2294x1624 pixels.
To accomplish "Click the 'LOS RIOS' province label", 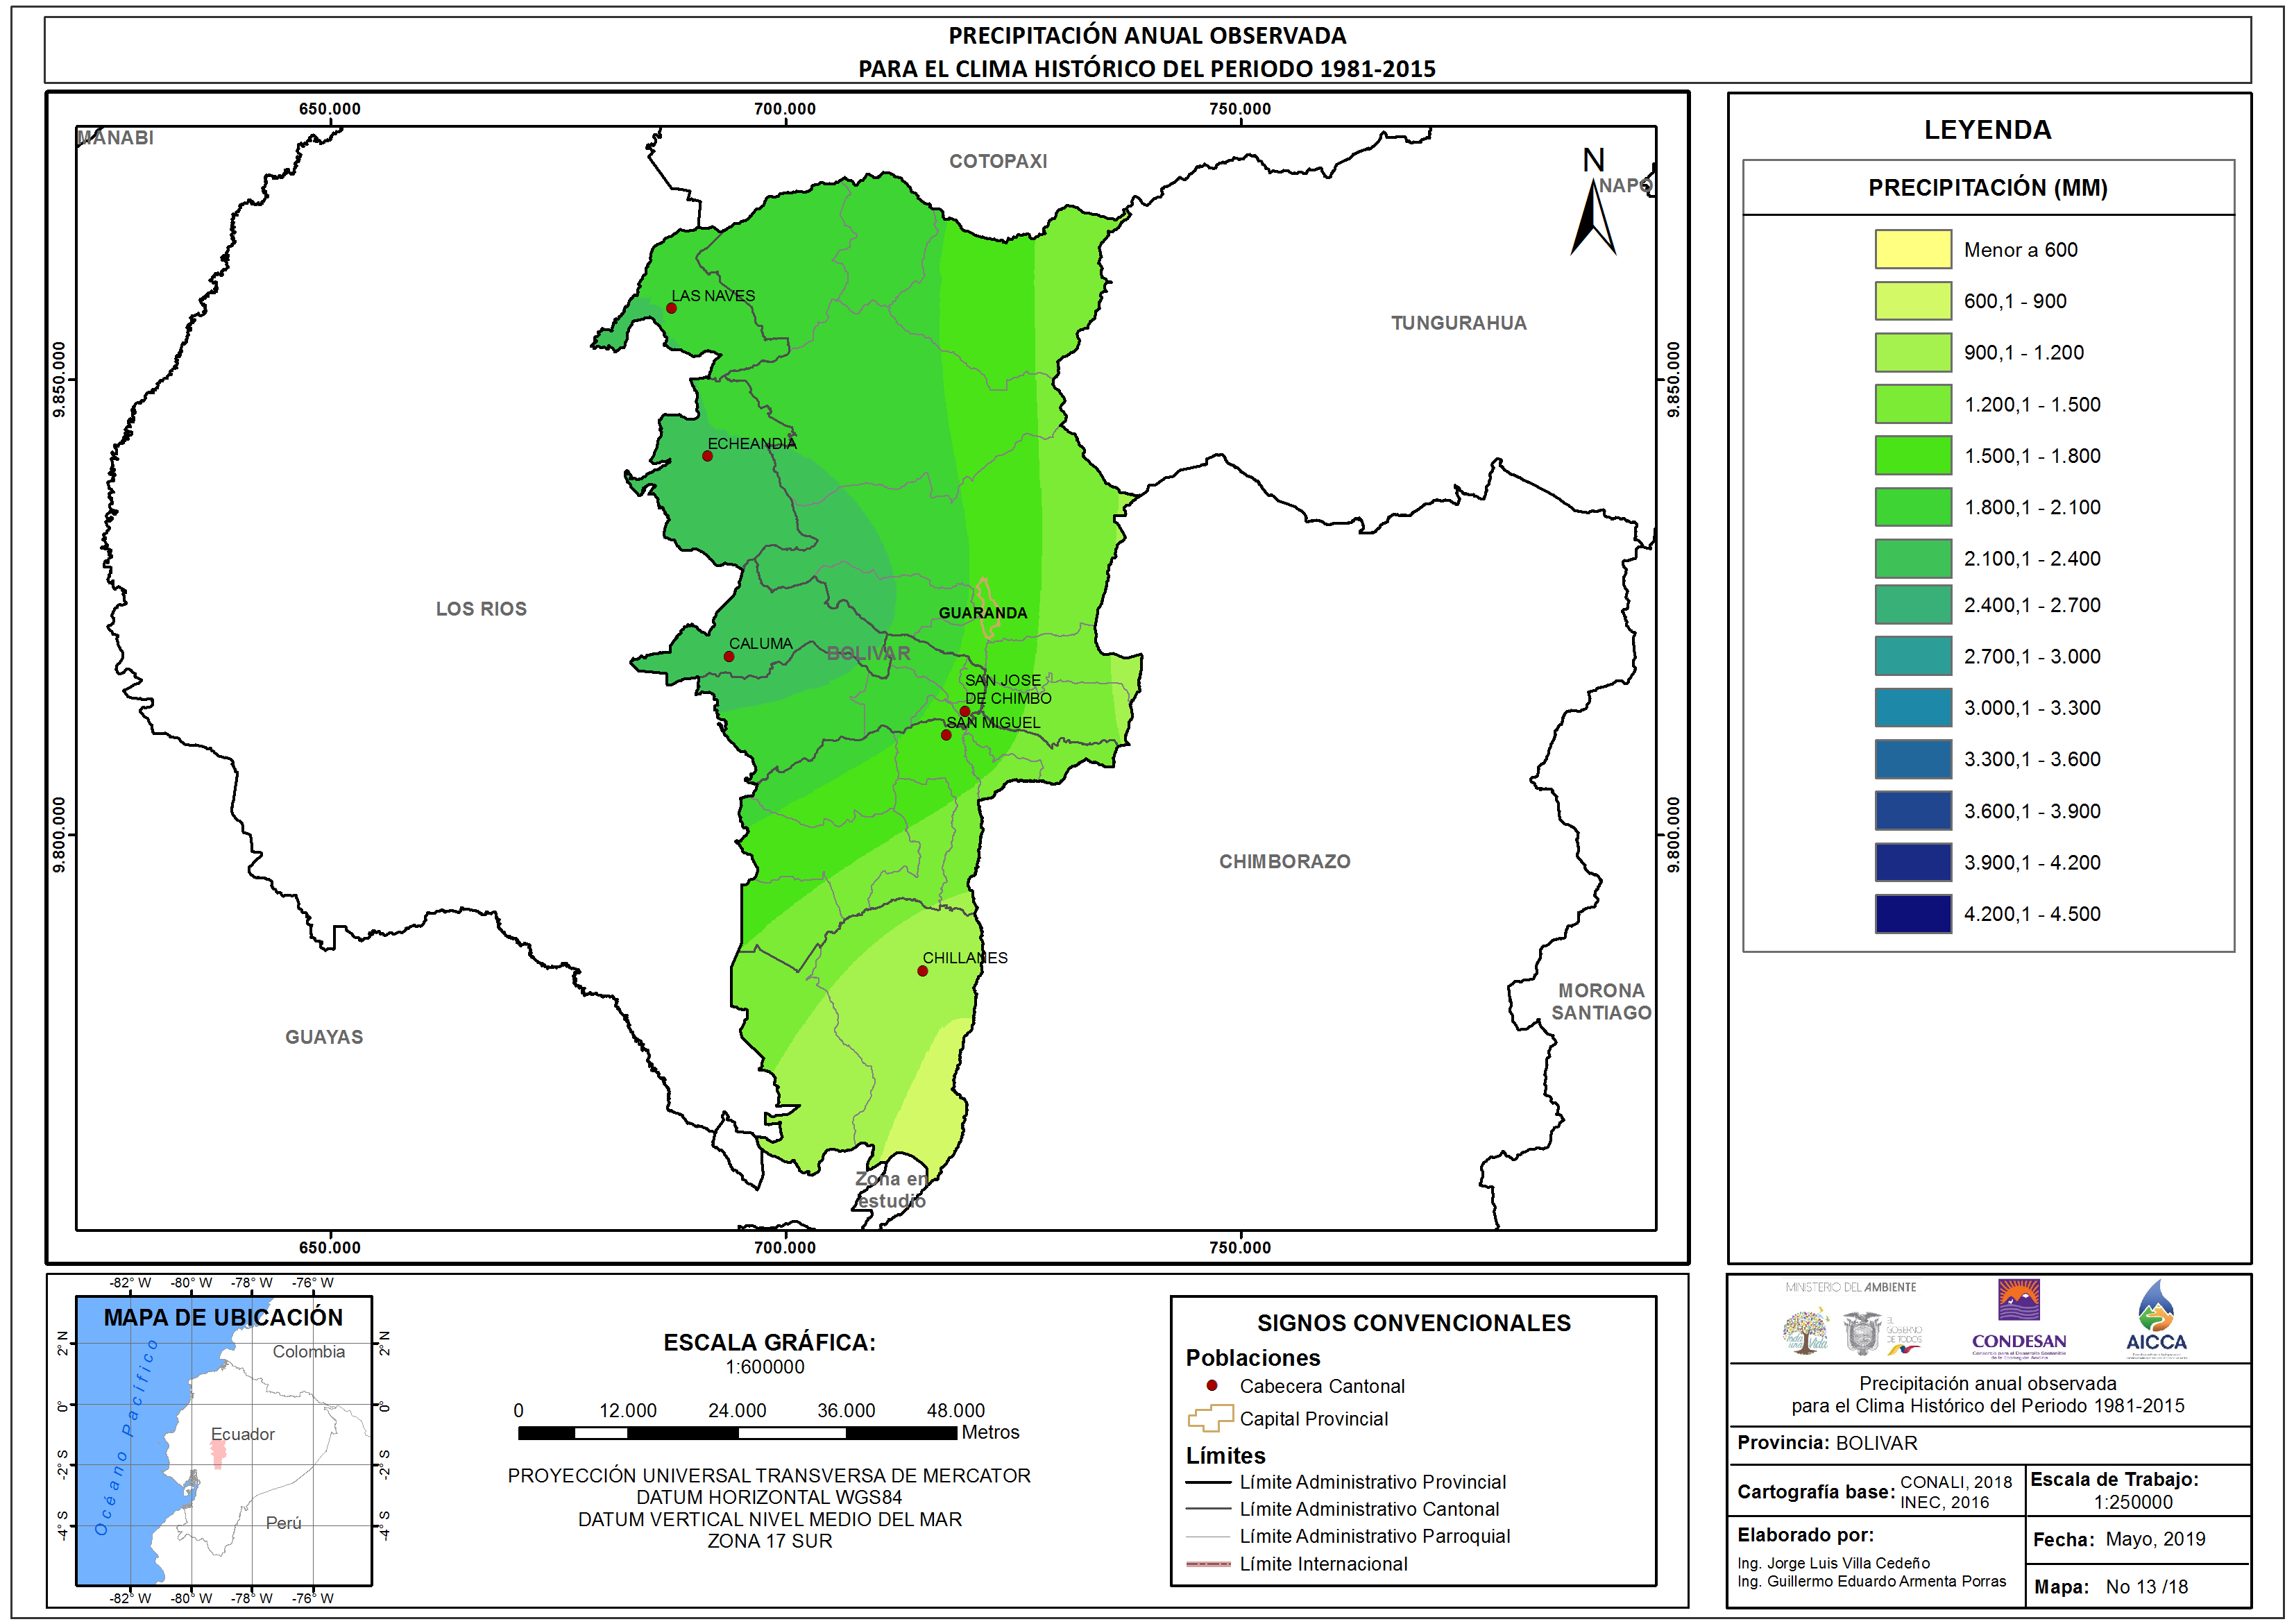I will point(481,609).
